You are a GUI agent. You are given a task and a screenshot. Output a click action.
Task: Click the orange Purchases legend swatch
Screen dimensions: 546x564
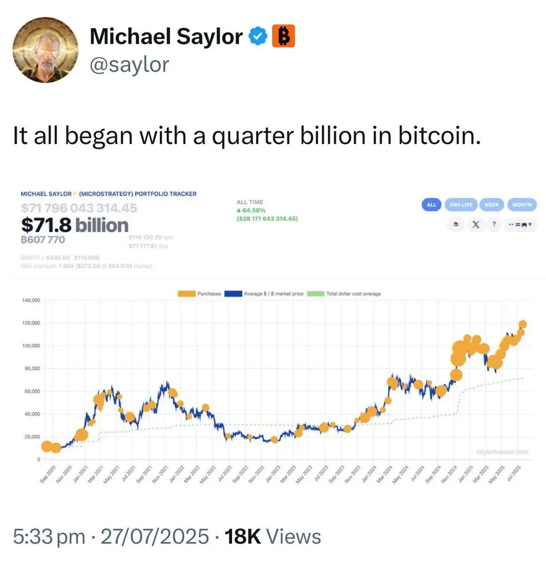coord(187,294)
